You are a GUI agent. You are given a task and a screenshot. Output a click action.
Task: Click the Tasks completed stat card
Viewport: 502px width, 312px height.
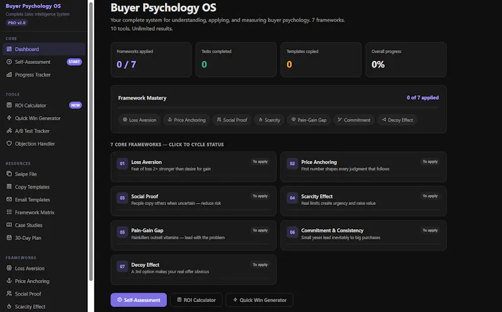(x=236, y=60)
